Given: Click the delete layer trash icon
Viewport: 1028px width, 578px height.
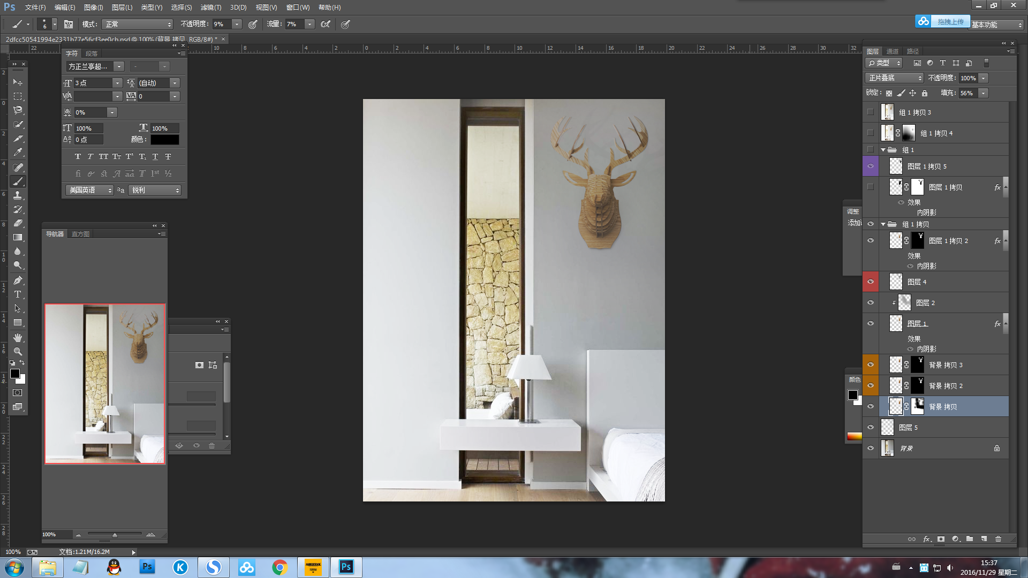Looking at the screenshot, I should pyautogui.click(x=998, y=539).
